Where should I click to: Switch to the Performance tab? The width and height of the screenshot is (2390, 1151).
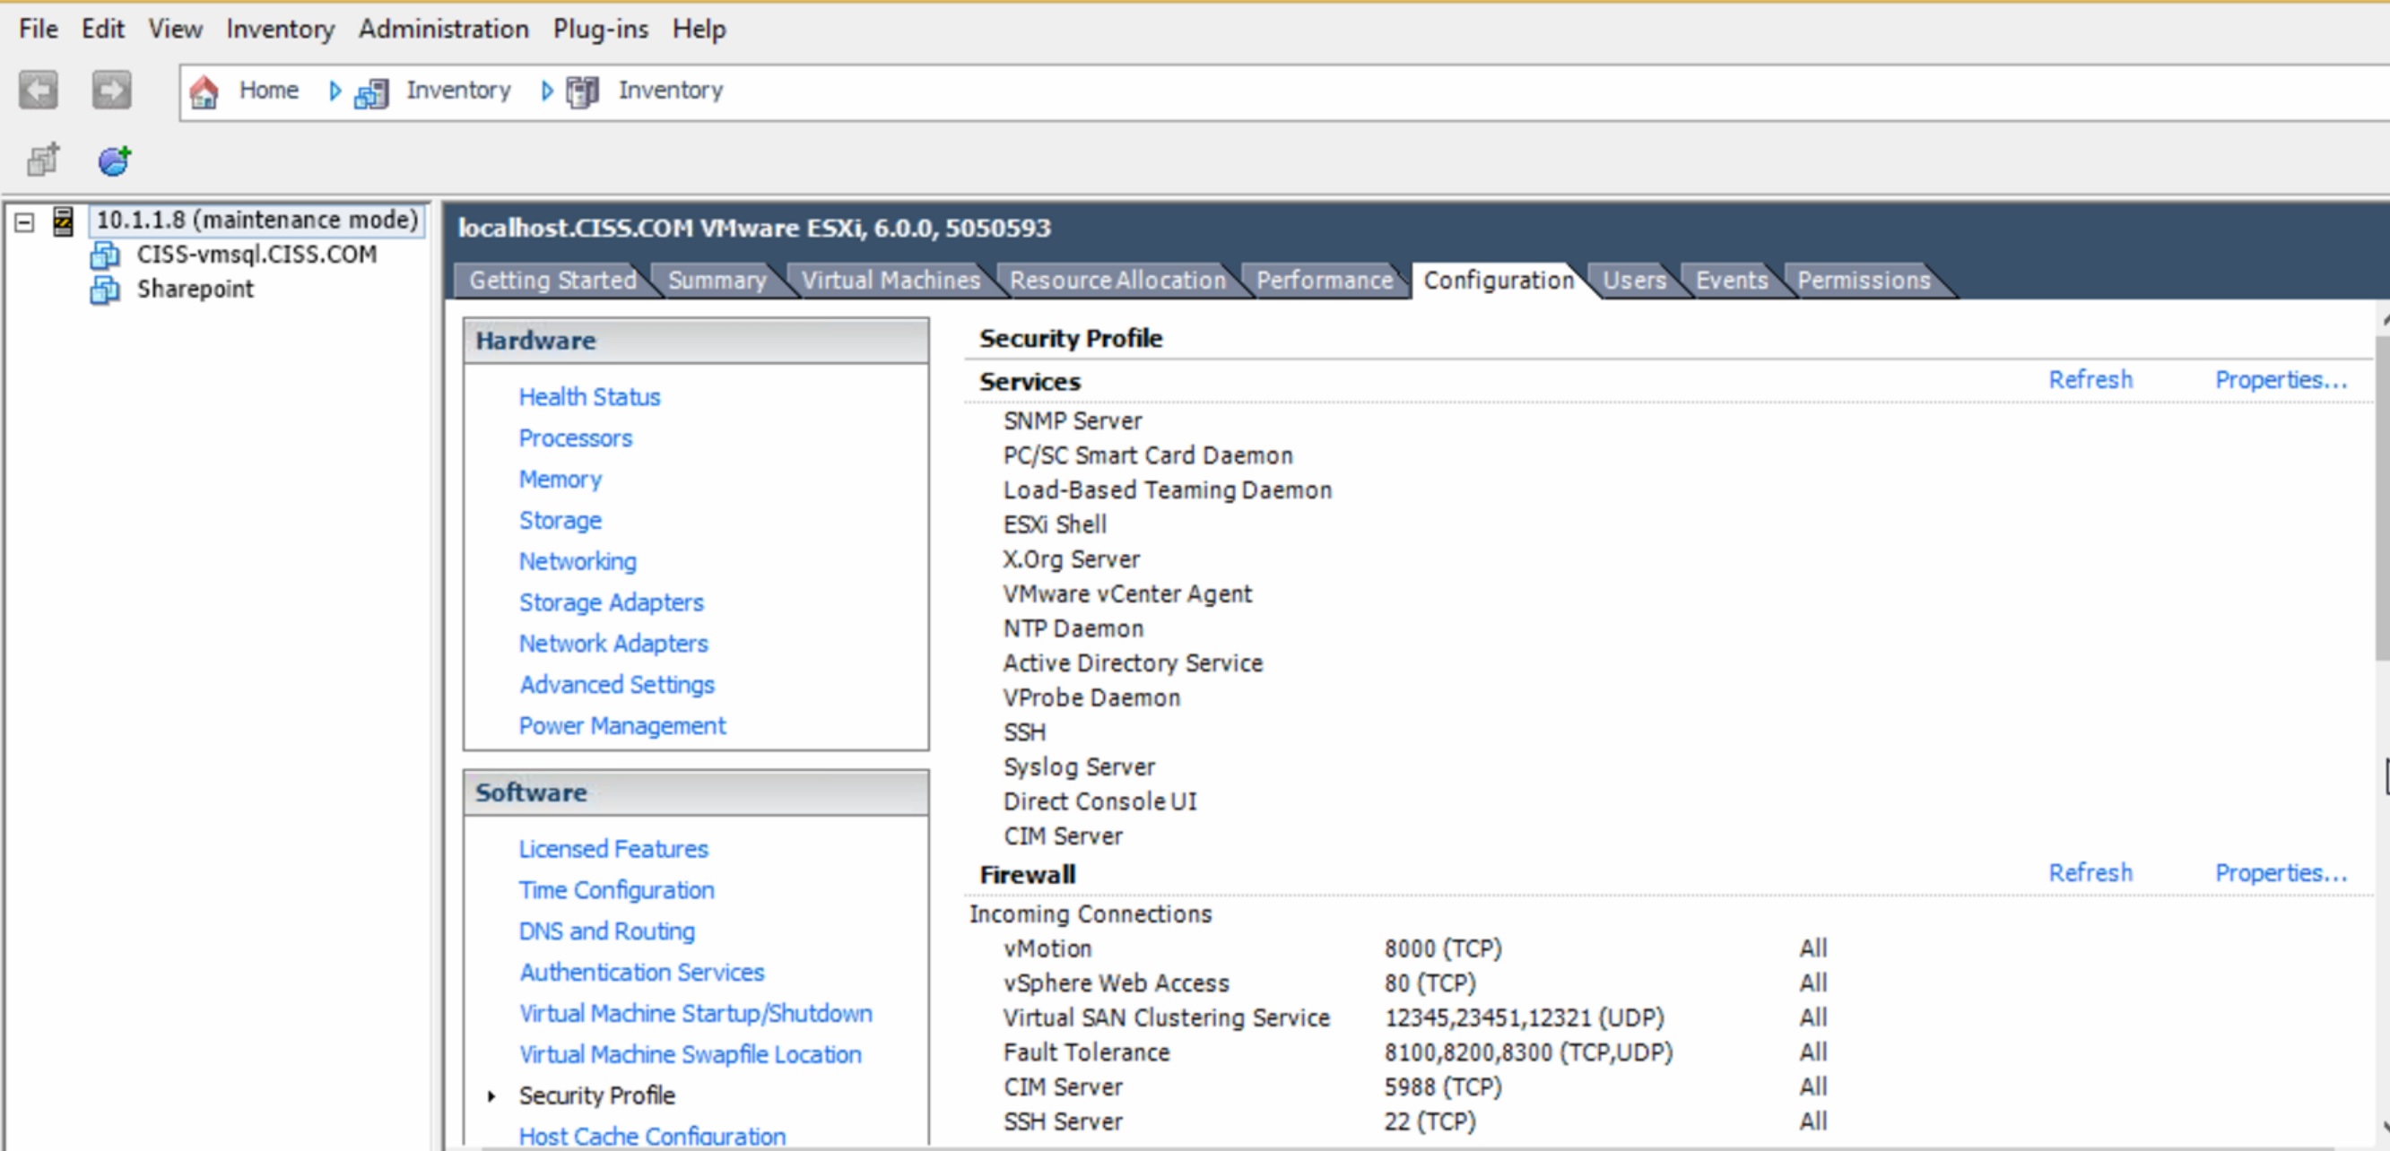pyautogui.click(x=1324, y=280)
